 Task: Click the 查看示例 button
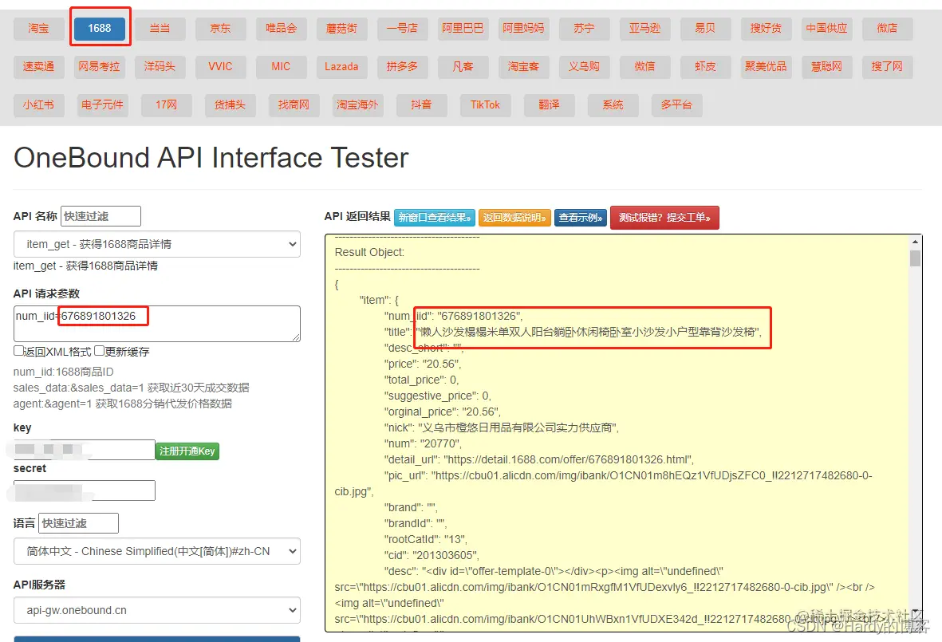click(x=581, y=218)
